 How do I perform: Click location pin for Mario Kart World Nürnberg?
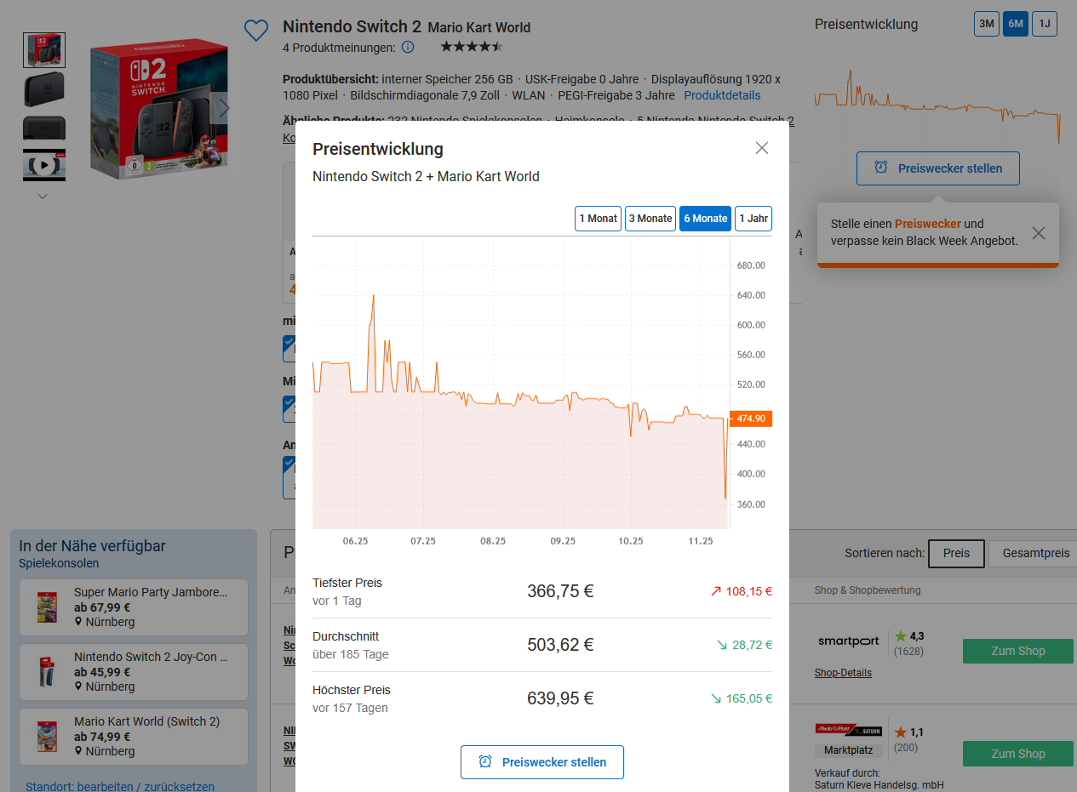[78, 751]
